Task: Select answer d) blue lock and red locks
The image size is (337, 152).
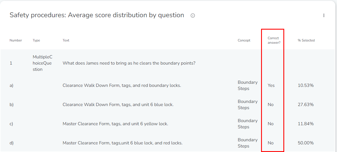Action: coord(122,143)
